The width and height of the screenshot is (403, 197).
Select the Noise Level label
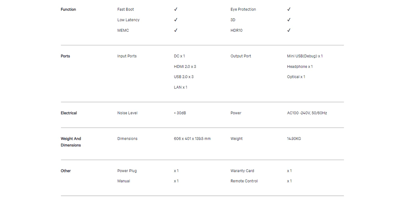click(127, 113)
